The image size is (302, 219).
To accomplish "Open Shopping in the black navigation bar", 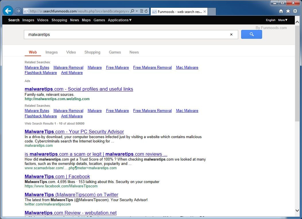I will 59,20.
